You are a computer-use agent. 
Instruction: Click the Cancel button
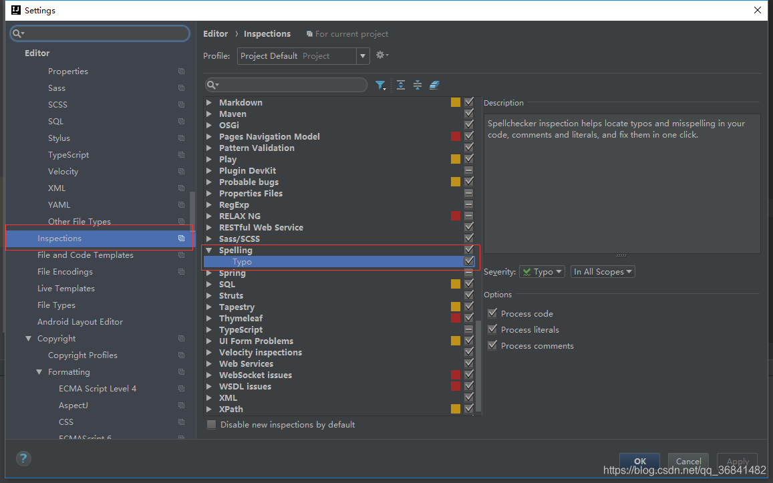point(688,462)
